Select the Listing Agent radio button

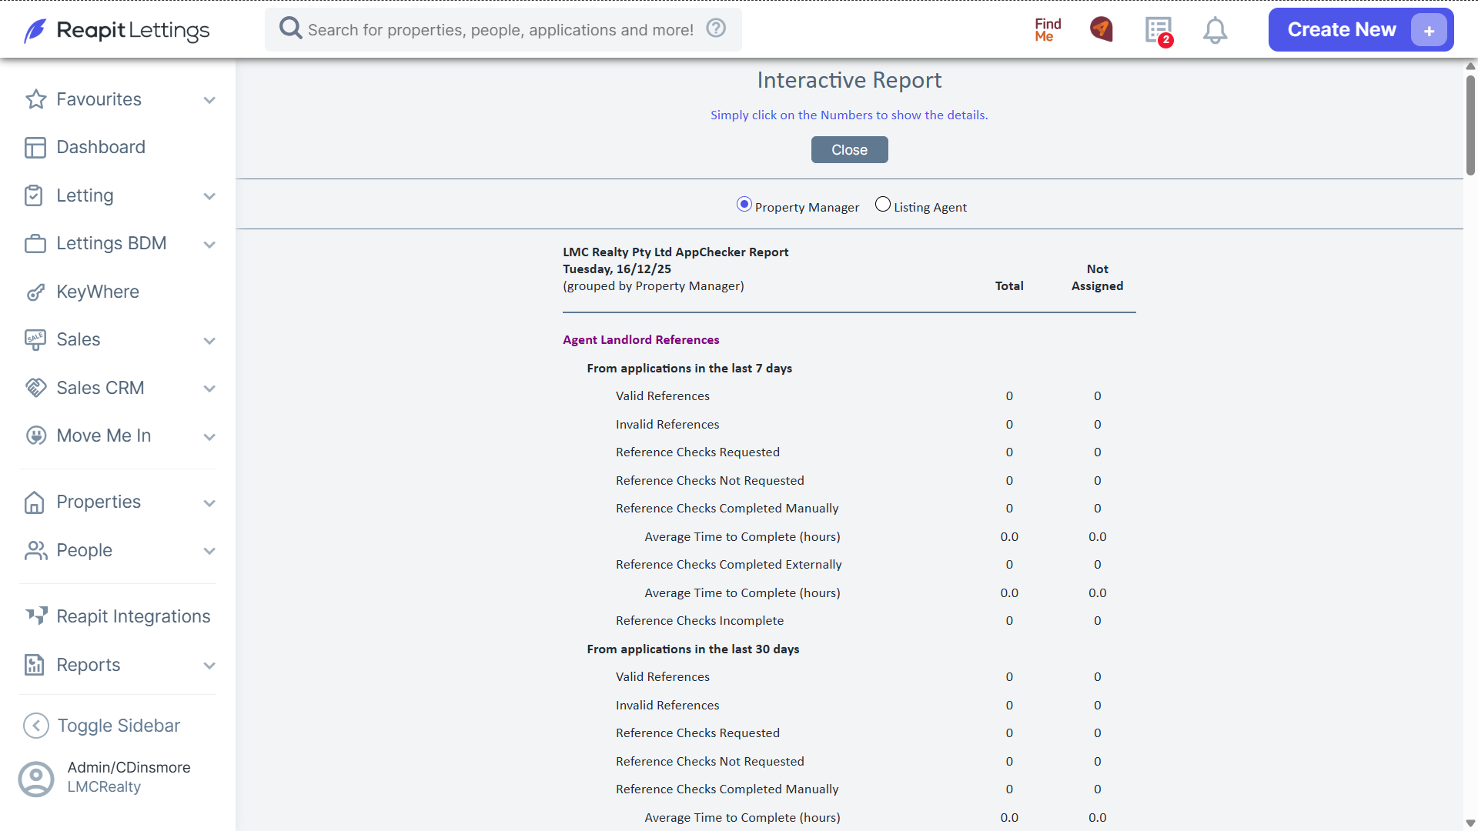tap(883, 205)
